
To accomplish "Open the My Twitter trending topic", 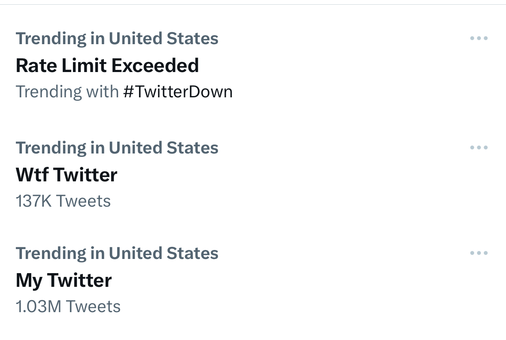I will click(x=64, y=280).
